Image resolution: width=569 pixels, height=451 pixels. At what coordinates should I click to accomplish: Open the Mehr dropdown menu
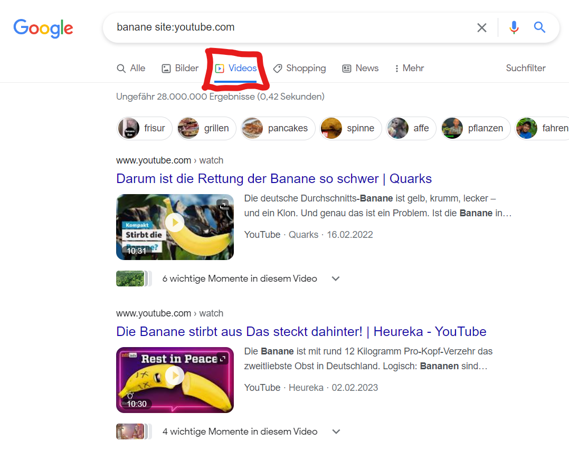tap(409, 68)
